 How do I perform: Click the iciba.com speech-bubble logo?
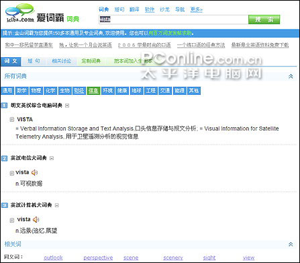pos(20,13)
